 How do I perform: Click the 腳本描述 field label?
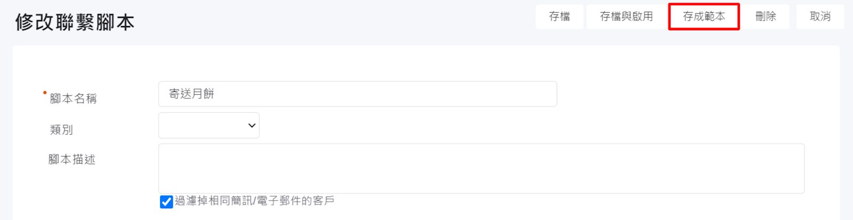click(x=72, y=160)
